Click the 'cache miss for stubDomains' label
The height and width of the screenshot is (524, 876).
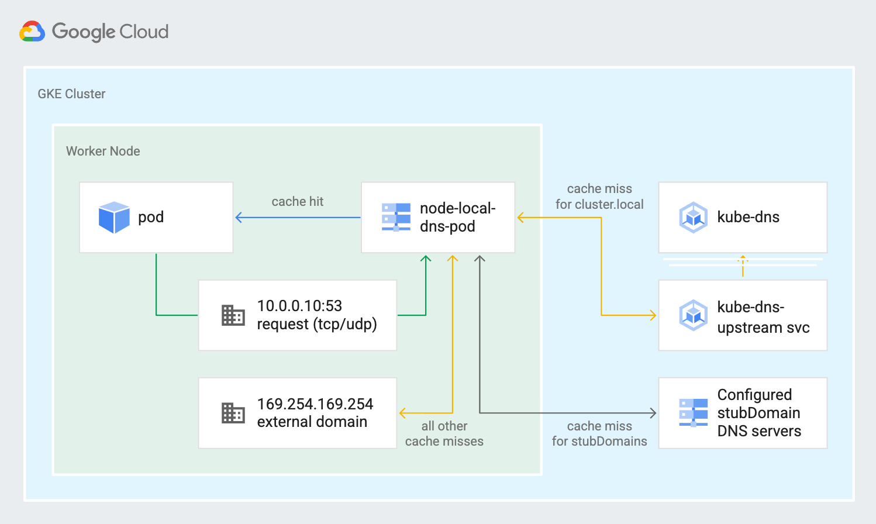[x=599, y=434]
